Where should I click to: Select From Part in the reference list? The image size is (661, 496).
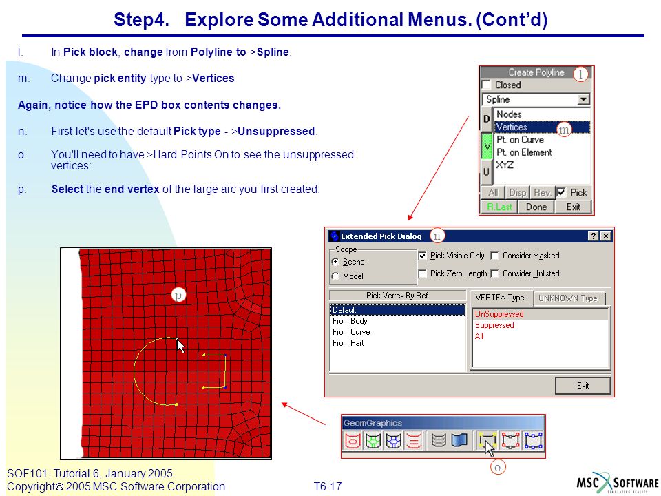point(397,343)
